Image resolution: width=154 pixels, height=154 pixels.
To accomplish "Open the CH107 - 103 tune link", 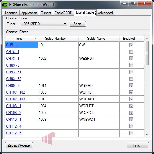I will tap(16, 99).
